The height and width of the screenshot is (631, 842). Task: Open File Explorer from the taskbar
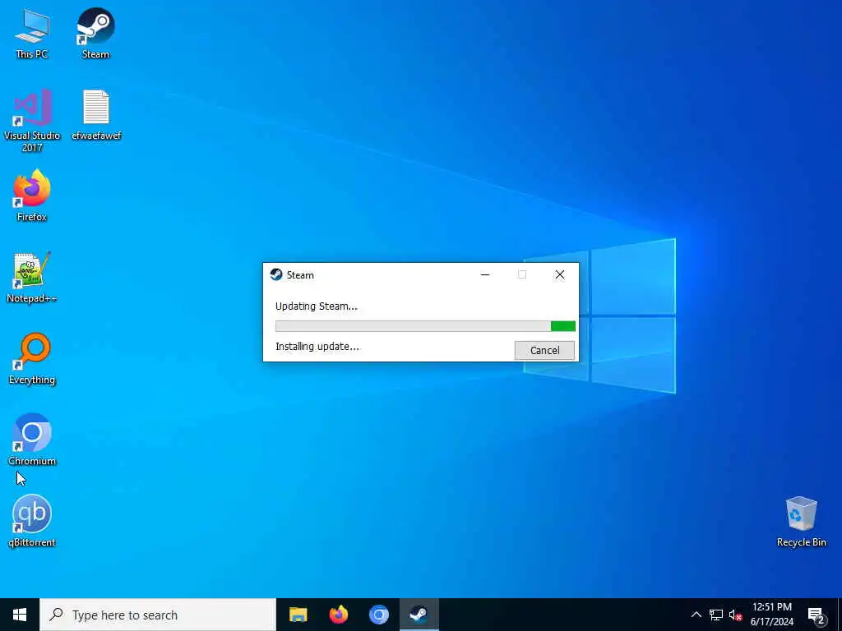coord(298,615)
